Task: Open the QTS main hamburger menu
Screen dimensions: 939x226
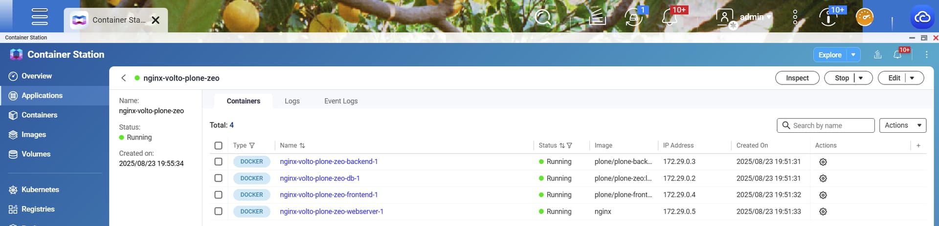Action: pos(40,17)
